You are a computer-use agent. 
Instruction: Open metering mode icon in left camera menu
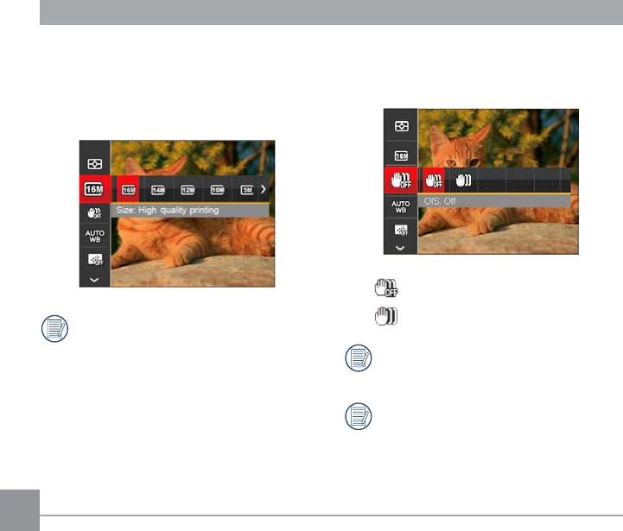tap(94, 164)
